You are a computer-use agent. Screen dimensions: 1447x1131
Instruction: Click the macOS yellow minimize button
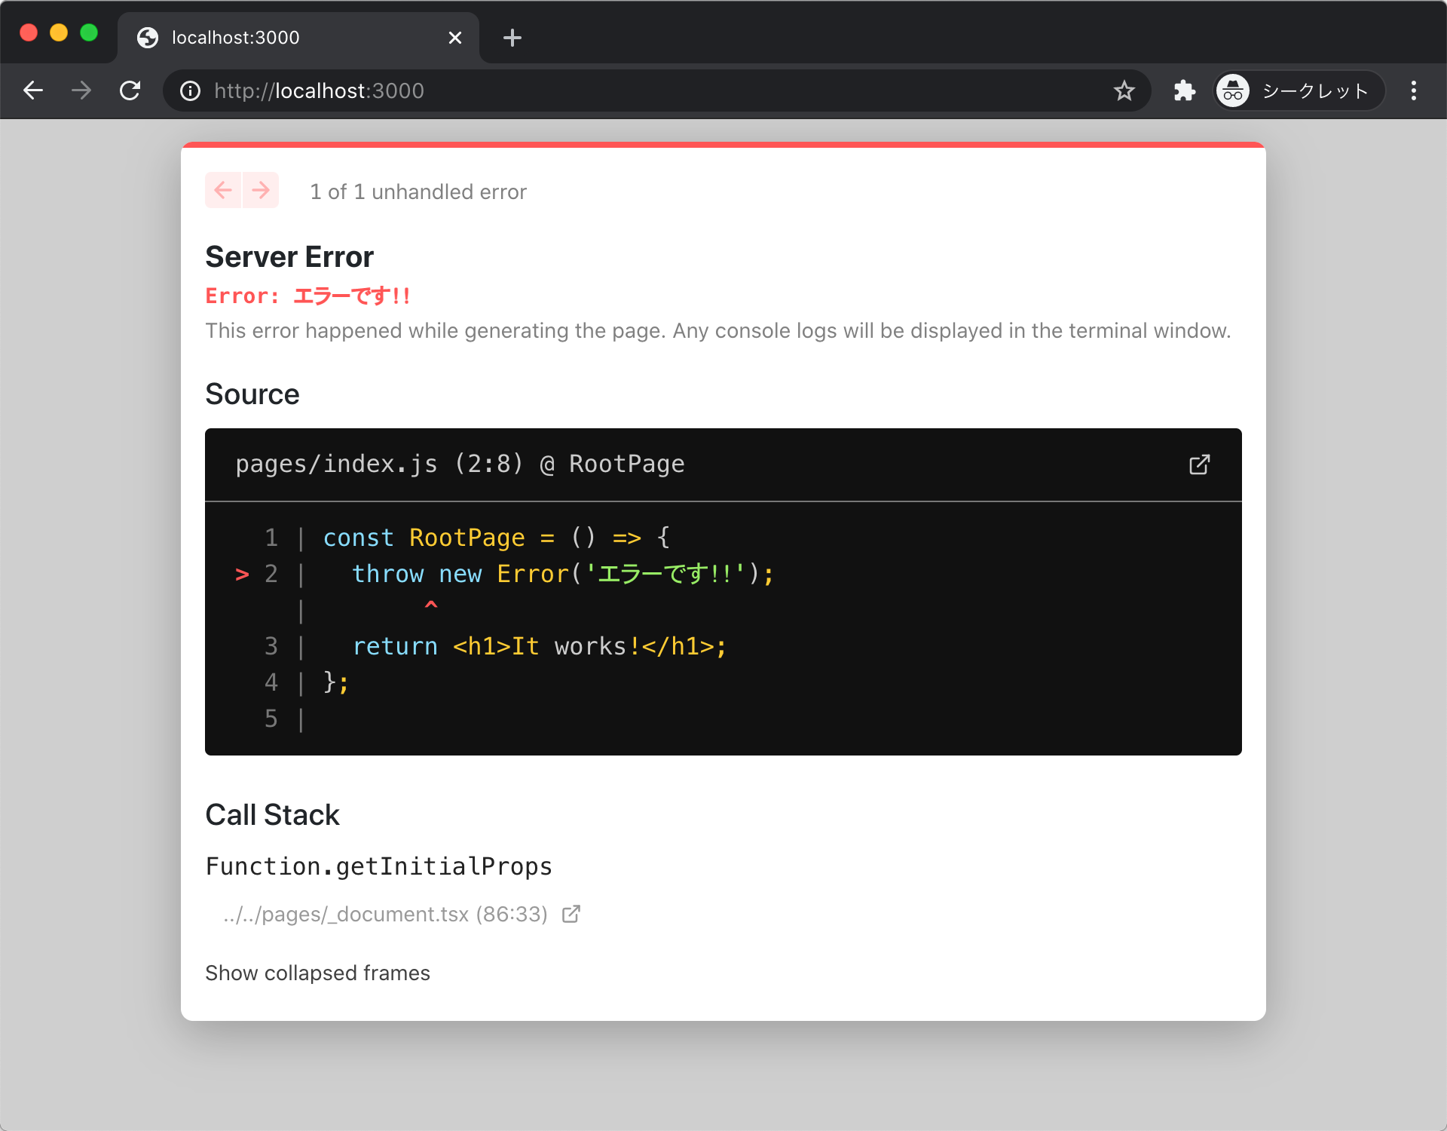click(59, 33)
